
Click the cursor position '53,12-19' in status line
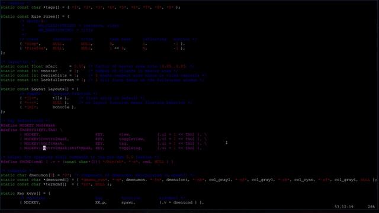point(344,207)
